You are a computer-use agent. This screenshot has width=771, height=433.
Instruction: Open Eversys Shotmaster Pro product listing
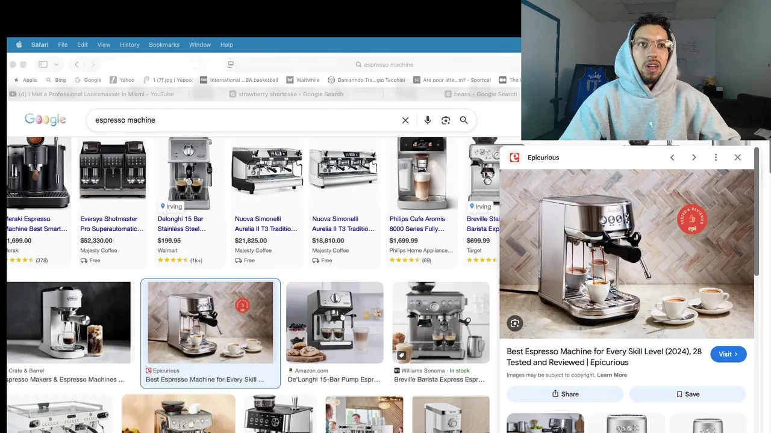(x=112, y=224)
